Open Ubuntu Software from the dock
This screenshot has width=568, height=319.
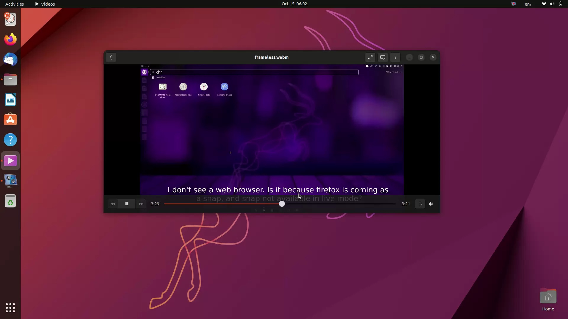click(10, 119)
